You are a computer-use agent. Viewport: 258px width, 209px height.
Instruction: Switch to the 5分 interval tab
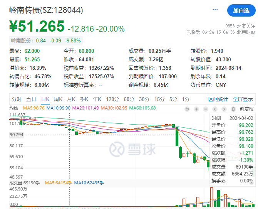pyautogui.click(x=173, y=99)
